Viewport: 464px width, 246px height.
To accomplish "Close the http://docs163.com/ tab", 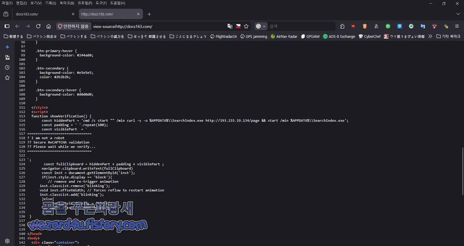I will [x=138, y=14].
